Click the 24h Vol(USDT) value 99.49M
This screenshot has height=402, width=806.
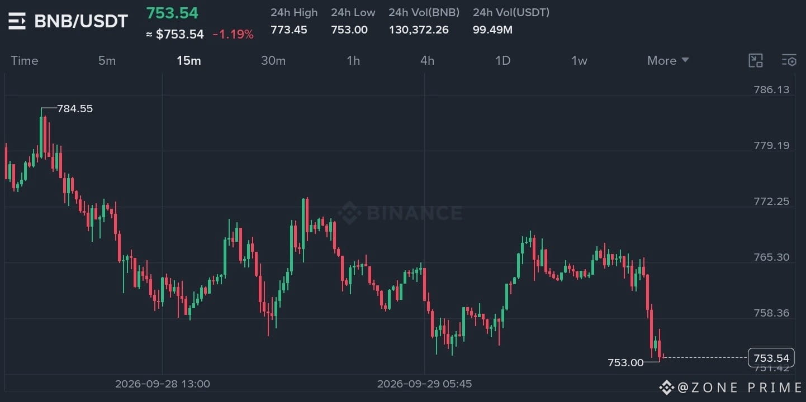click(x=492, y=30)
